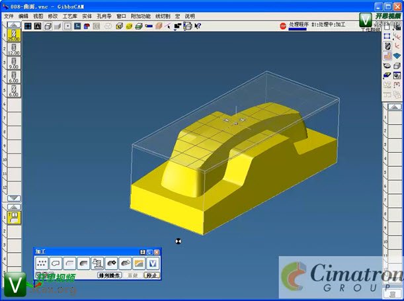Select the open contour process icon
Image resolution: width=404 pixels, height=301 pixels.
point(69,263)
